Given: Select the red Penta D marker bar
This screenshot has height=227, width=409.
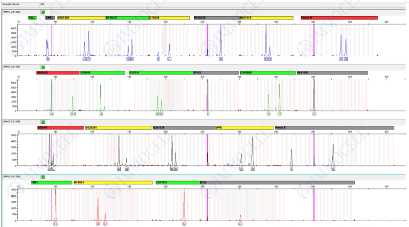Looking at the screenshot, I should click(x=339, y=18).
